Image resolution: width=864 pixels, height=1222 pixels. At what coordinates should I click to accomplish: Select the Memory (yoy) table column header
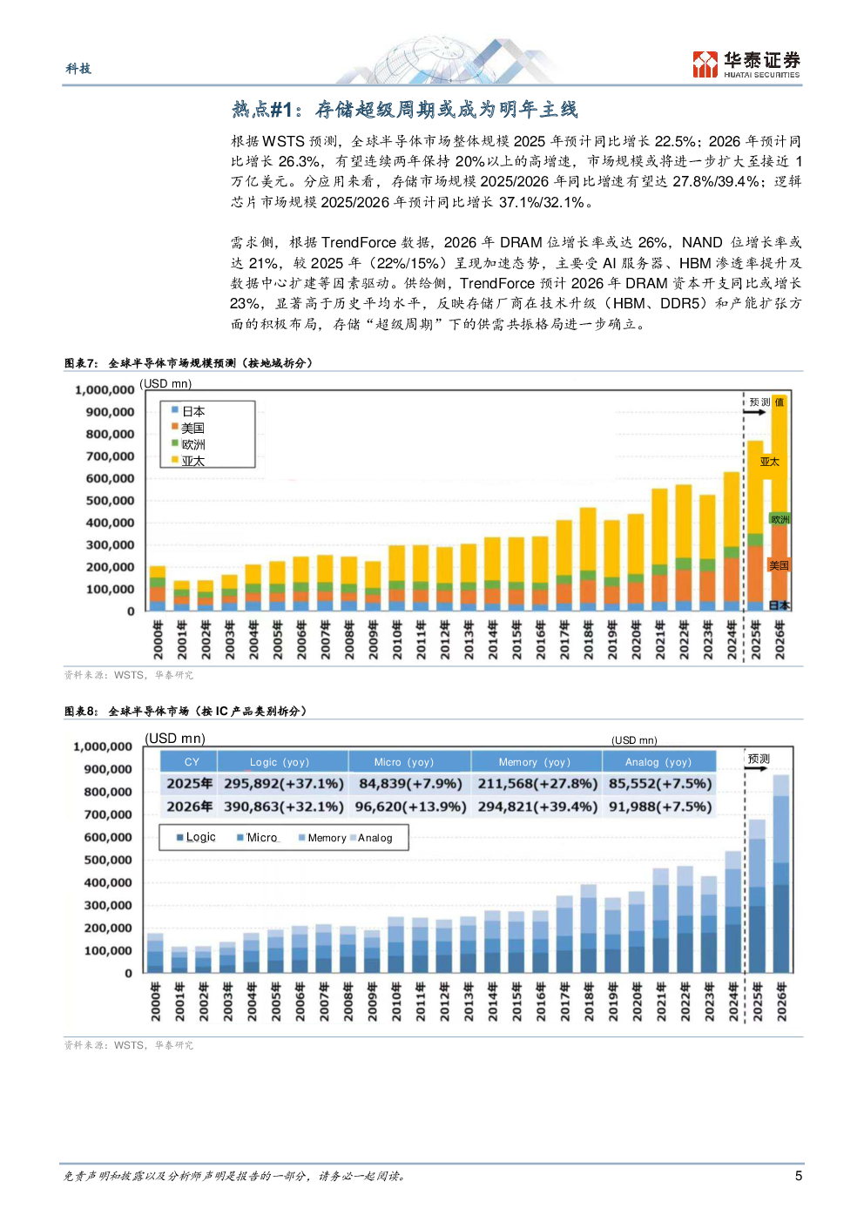coord(534,762)
